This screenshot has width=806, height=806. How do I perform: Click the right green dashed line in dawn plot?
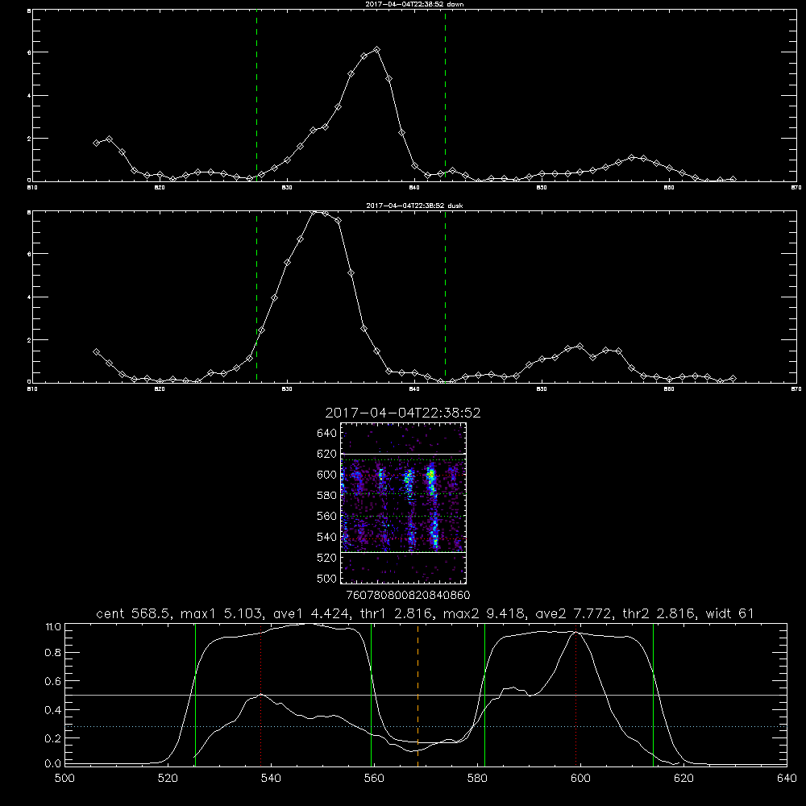coord(445,95)
